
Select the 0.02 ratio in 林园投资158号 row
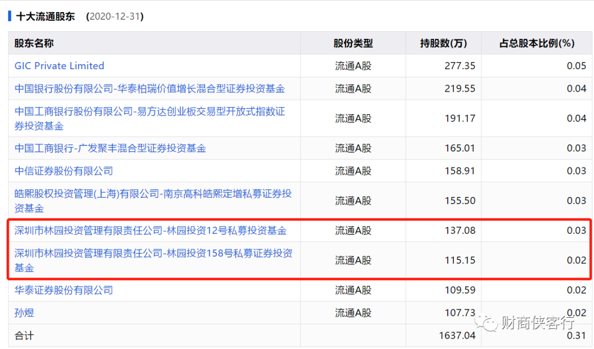[576, 261]
